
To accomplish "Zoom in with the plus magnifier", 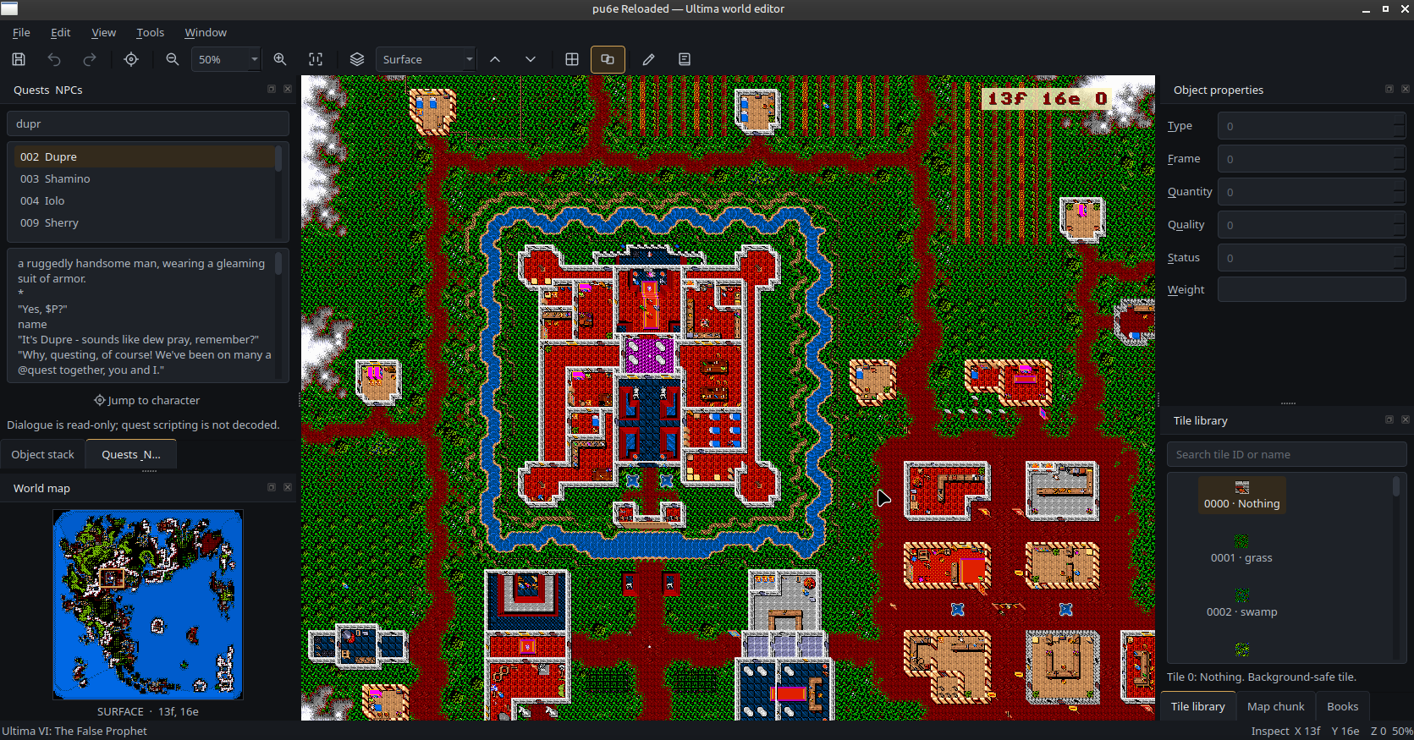I will click(x=280, y=59).
